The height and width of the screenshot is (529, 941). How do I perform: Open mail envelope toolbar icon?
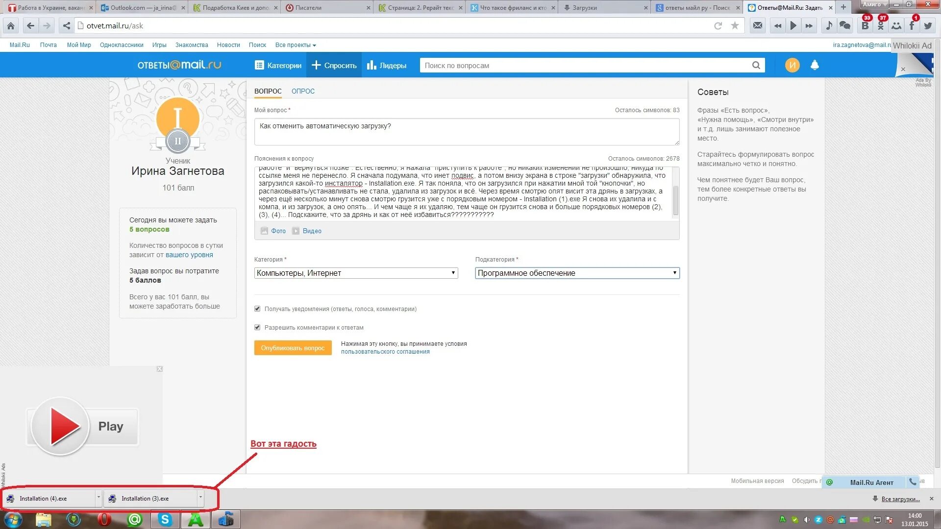[758, 26]
